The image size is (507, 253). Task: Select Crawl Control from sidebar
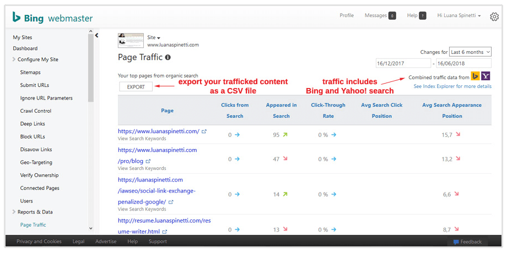click(35, 111)
